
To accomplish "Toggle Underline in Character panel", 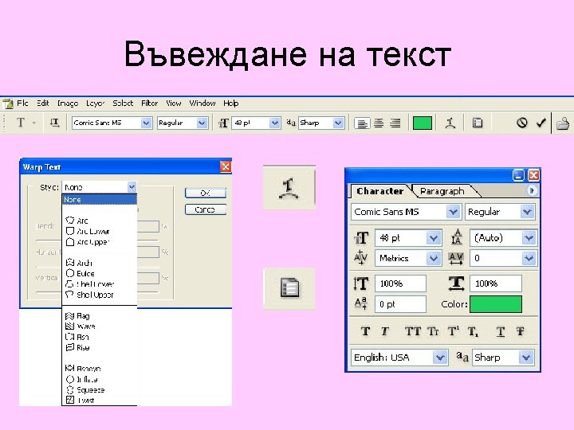I will coord(501,331).
